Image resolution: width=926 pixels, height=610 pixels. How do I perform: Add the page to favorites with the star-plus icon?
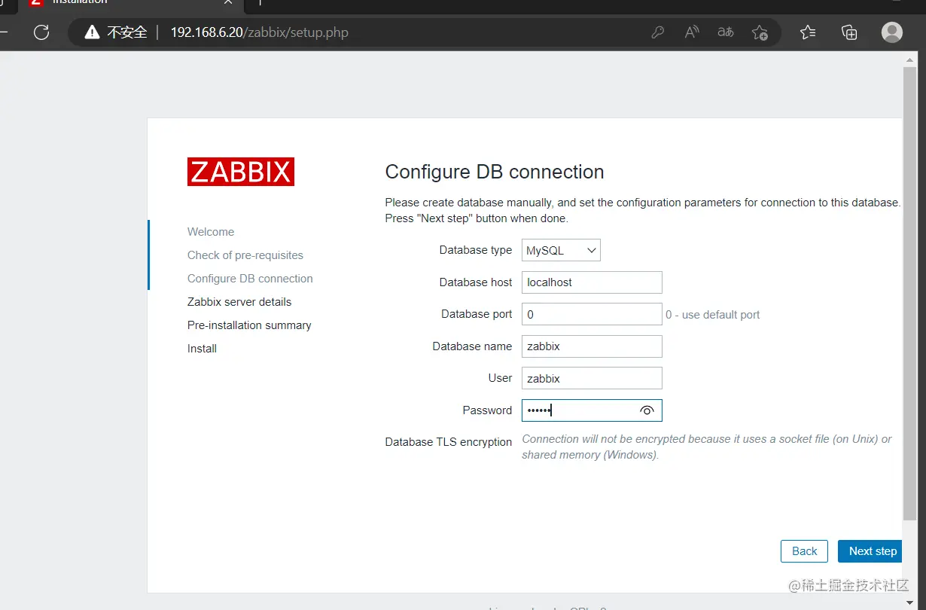click(760, 32)
